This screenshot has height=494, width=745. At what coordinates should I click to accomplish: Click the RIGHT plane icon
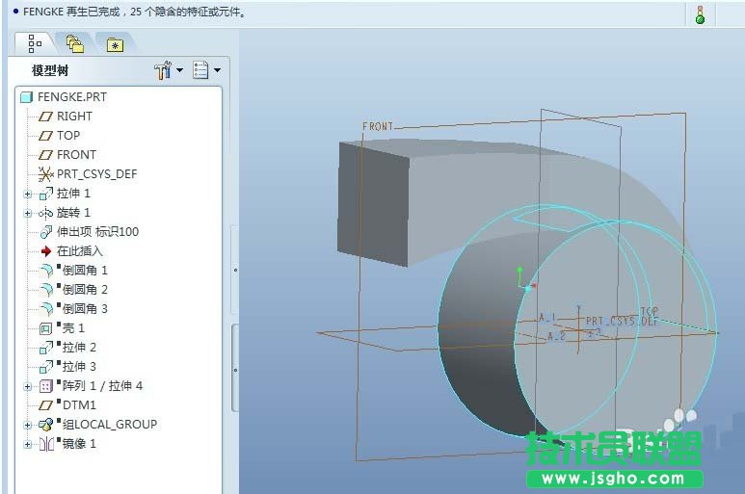click(x=45, y=117)
